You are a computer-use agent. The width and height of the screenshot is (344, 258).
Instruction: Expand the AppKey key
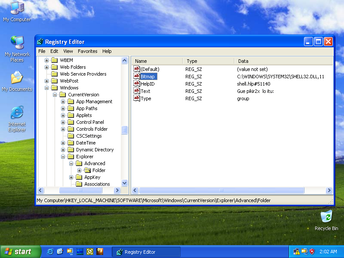point(71,177)
